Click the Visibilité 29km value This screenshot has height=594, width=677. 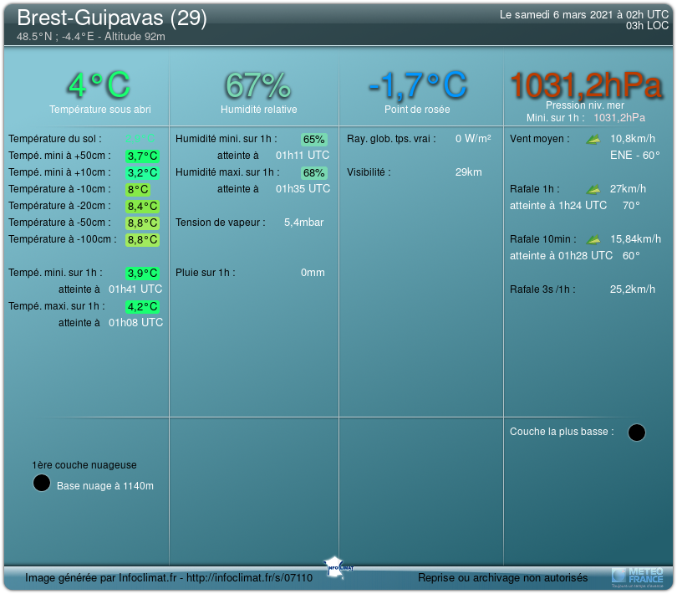(x=468, y=172)
